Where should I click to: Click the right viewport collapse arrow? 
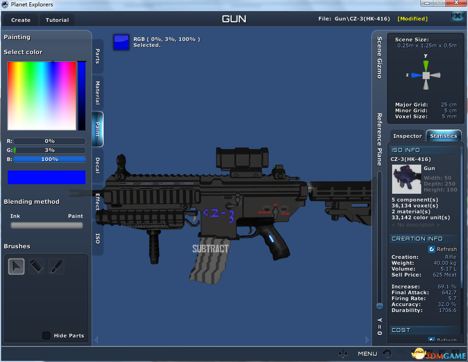tap(368, 340)
